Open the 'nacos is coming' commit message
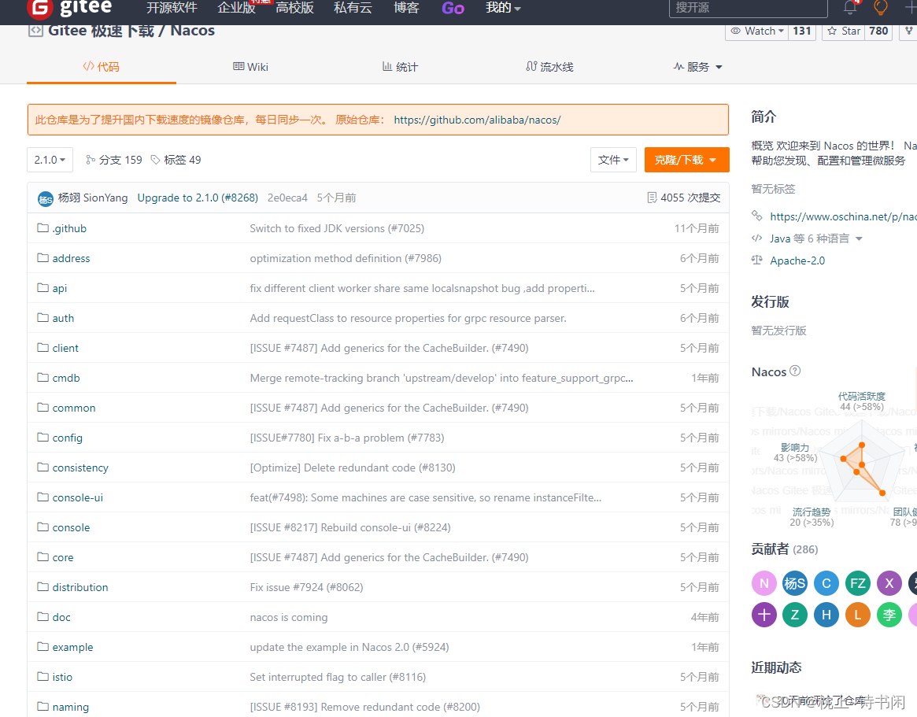Viewport: 917px width, 717px height. [288, 617]
